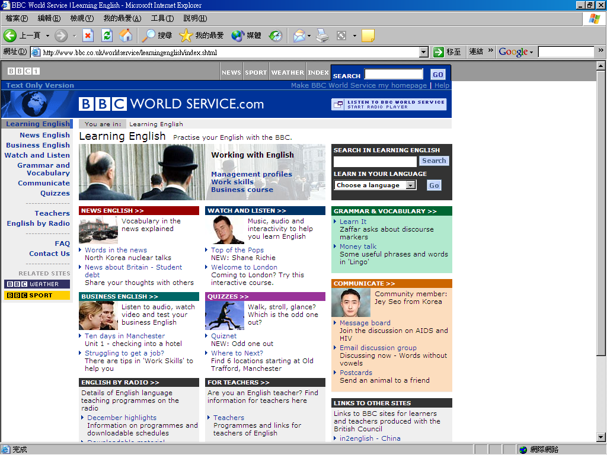Open the History clock icon
This screenshot has height=455, width=607.
point(276,36)
